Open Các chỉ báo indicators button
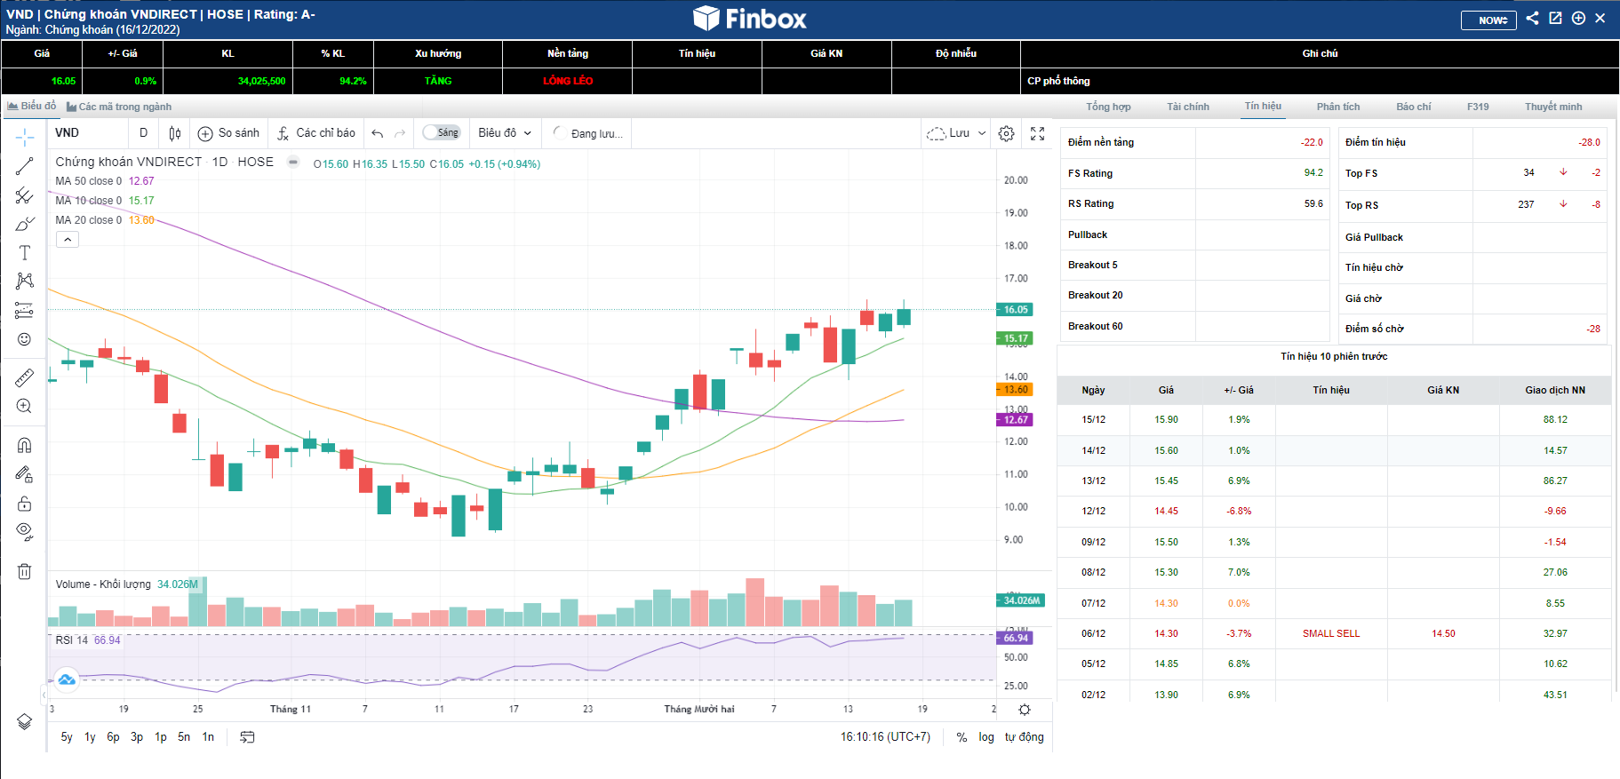The image size is (1620, 779). click(x=316, y=133)
